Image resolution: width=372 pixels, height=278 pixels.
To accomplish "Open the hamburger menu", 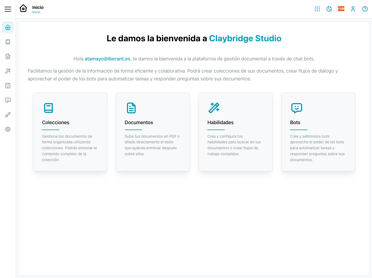I will click(x=8, y=9).
